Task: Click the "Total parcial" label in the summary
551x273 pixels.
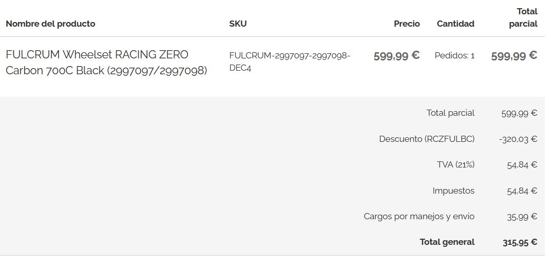Action: (x=450, y=113)
